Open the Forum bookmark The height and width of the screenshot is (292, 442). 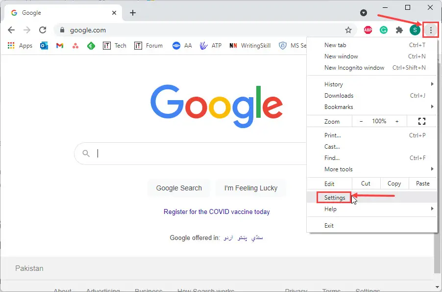tap(148, 46)
